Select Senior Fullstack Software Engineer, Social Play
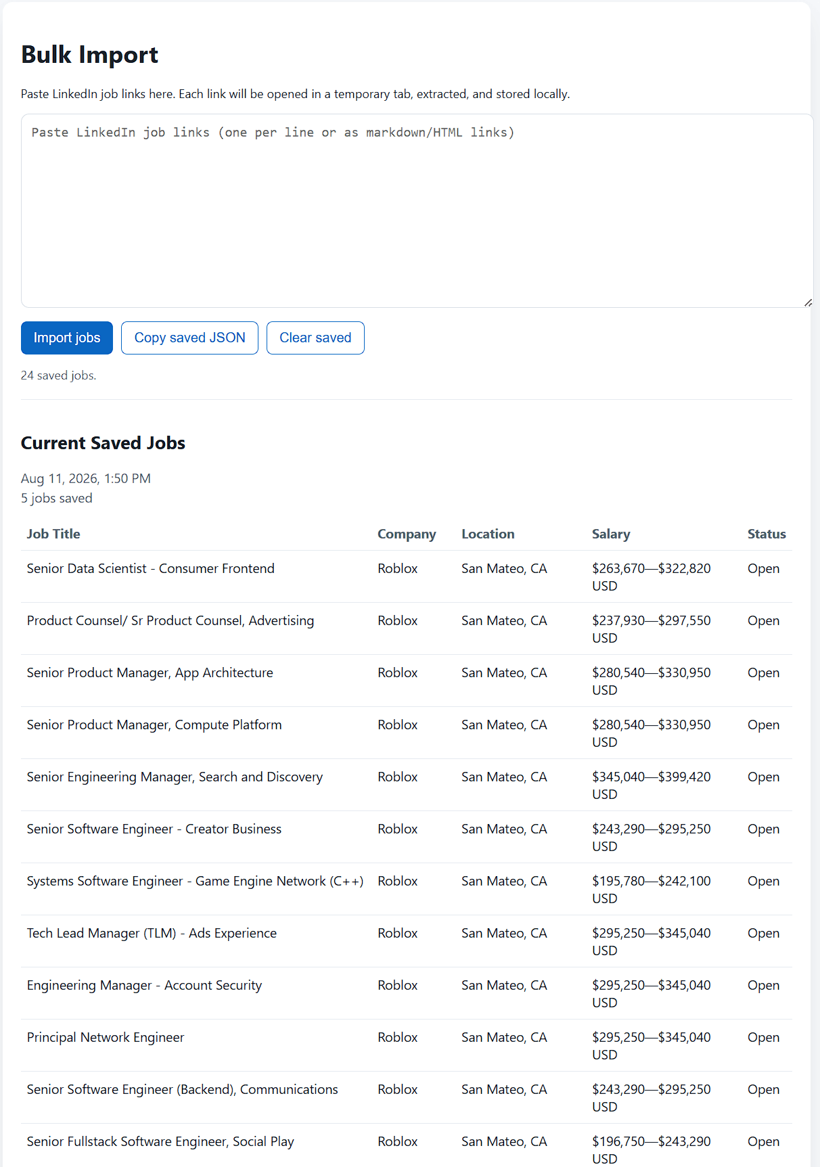Screen dimensions: 820x1167 tap(160, 1141)
